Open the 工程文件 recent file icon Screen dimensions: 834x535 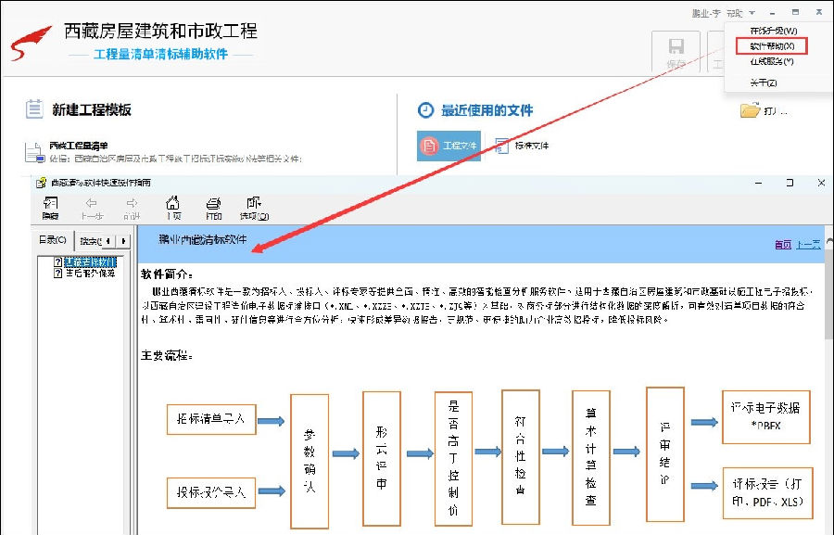(449, 146)
